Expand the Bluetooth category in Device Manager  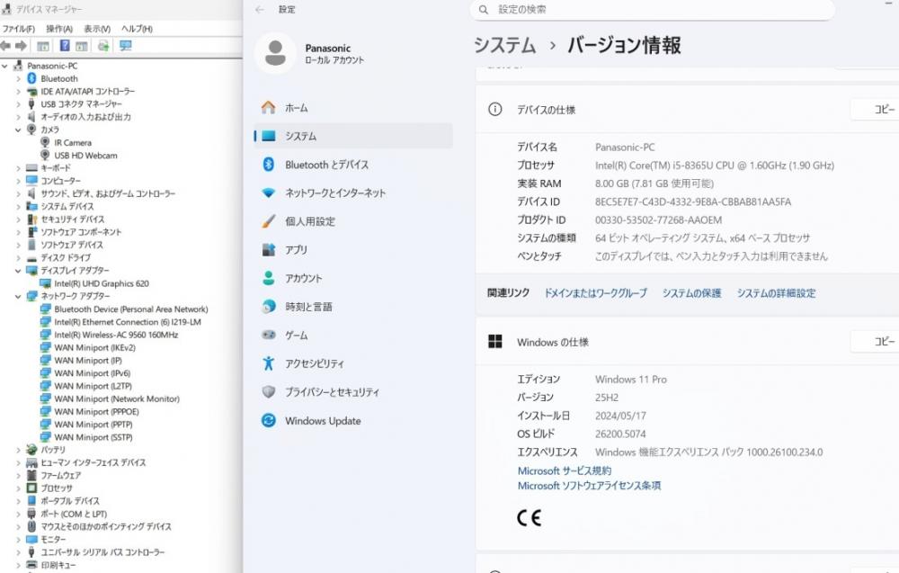click(x=18, y=78)
